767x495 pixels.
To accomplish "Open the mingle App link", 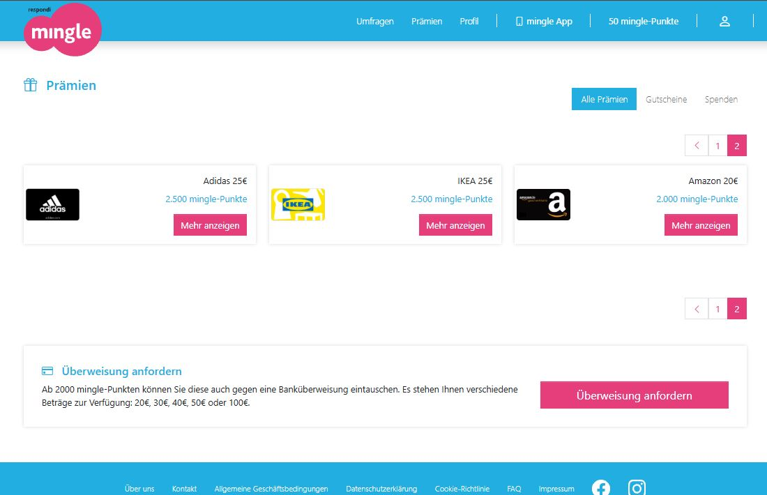I will click(x=543, y=22).
